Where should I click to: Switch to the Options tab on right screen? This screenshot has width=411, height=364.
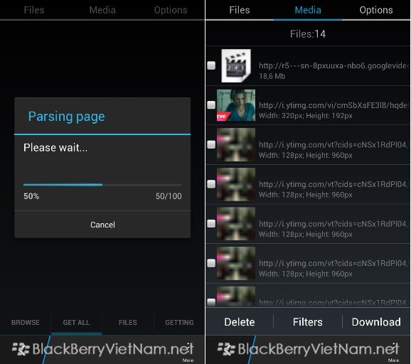376,10
